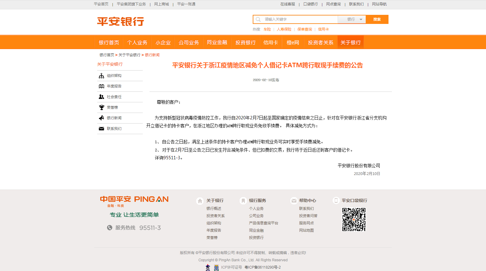This screenshot has width=486, height=271.
Task: Click the 关于平安银行 sidebar heading
Action: 110,64
